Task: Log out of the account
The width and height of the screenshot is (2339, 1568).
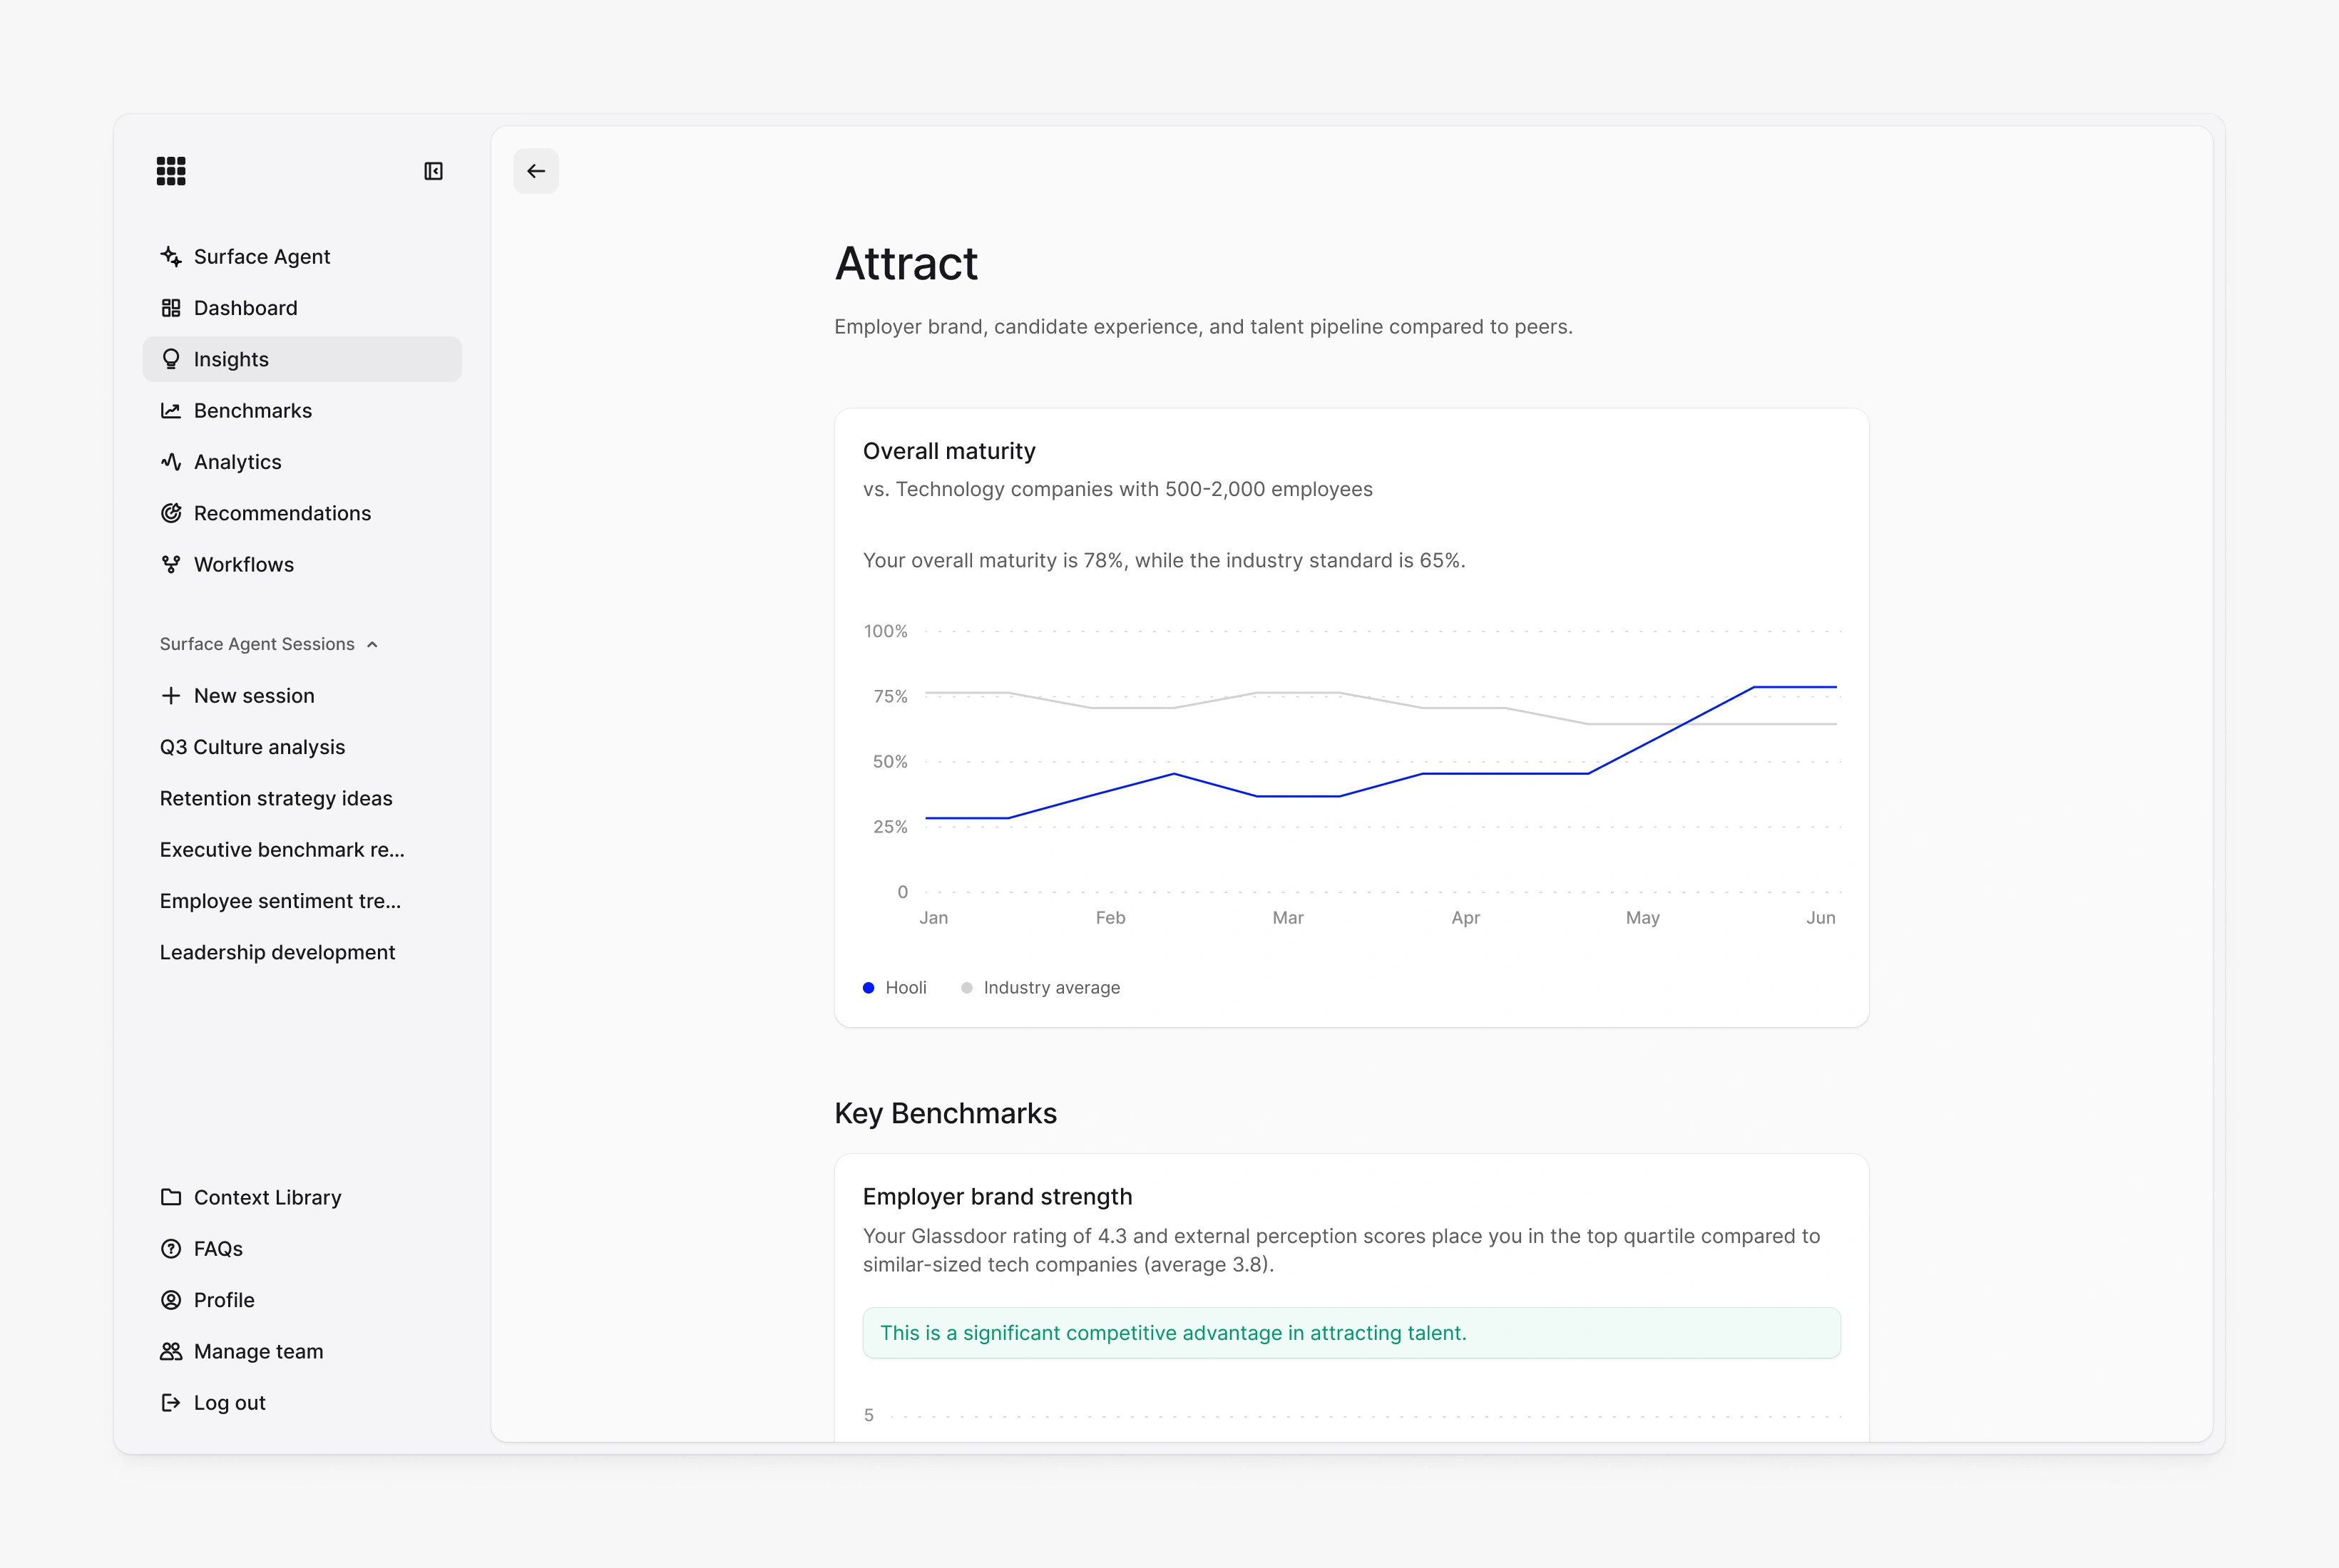Action: [x=302, y=1403]
